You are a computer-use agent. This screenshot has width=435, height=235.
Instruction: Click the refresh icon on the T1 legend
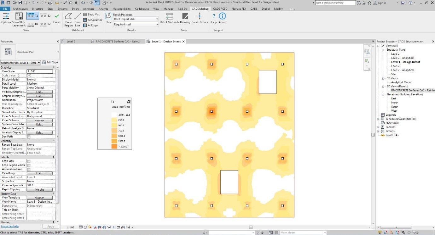click(129, 101)
